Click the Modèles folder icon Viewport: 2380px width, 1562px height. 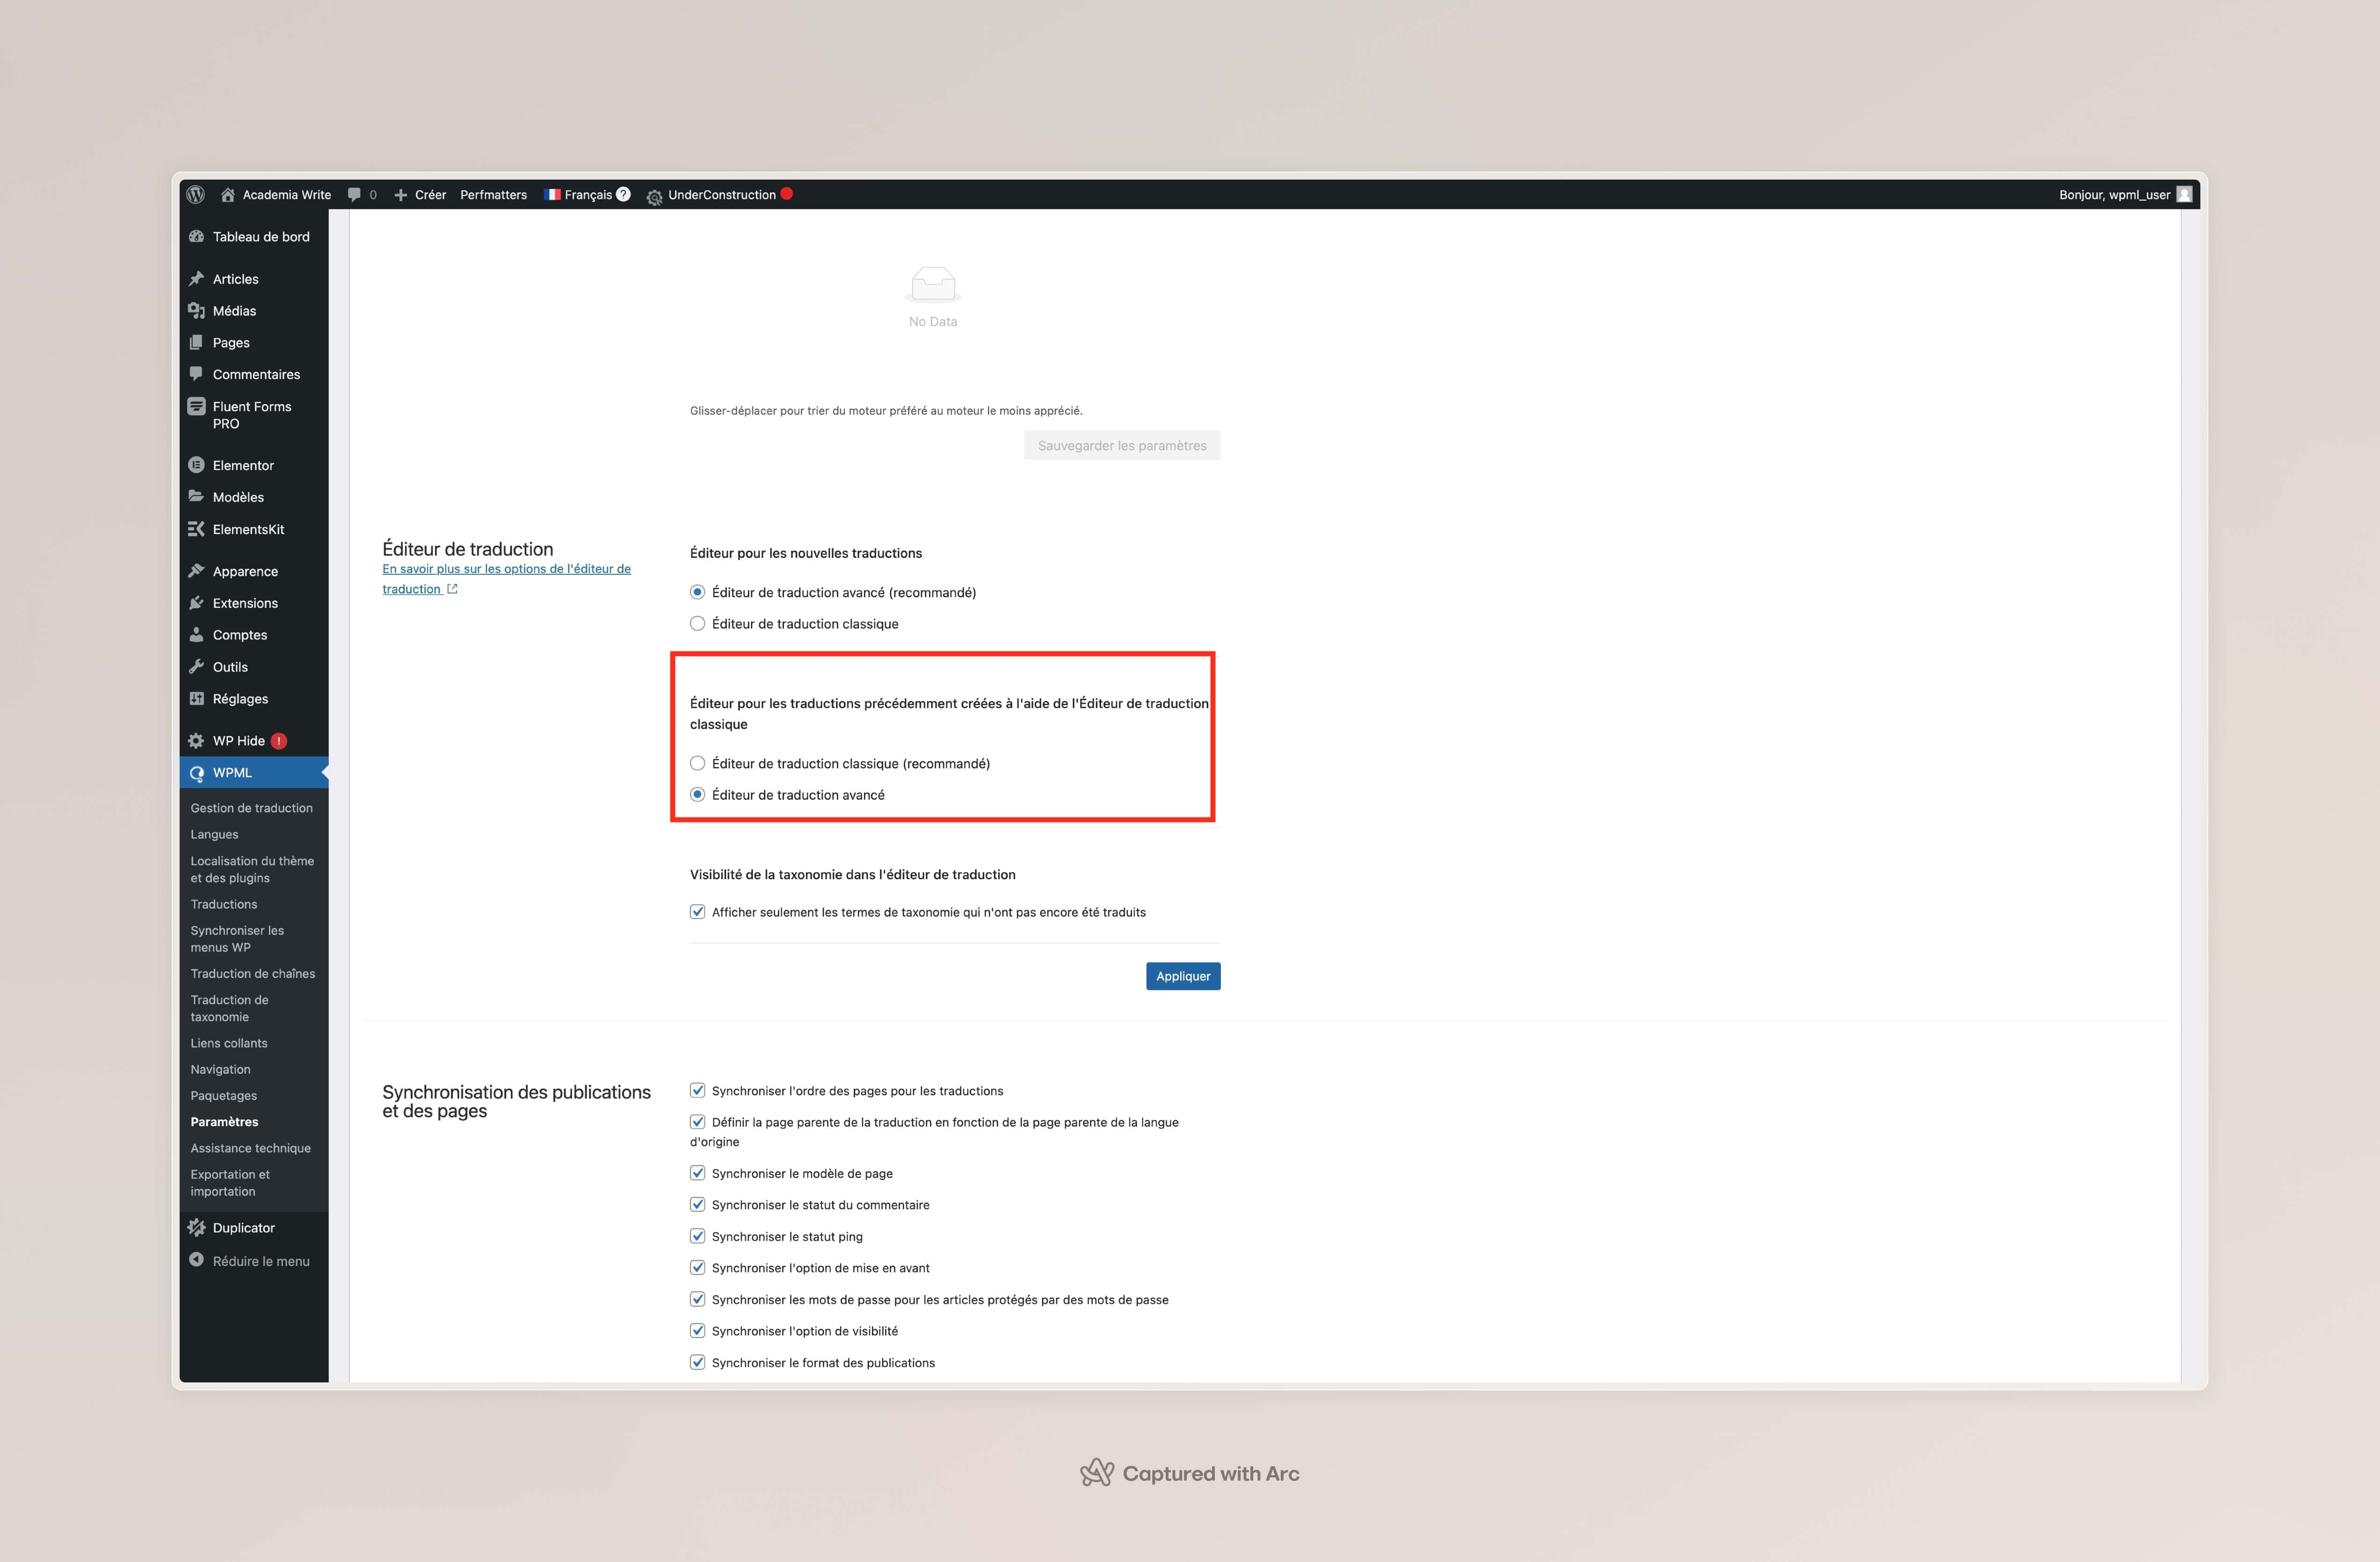tap(197, 496)
